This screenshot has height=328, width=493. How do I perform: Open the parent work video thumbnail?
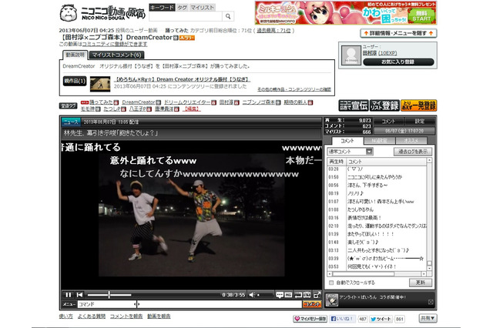(x=100, y=84)
